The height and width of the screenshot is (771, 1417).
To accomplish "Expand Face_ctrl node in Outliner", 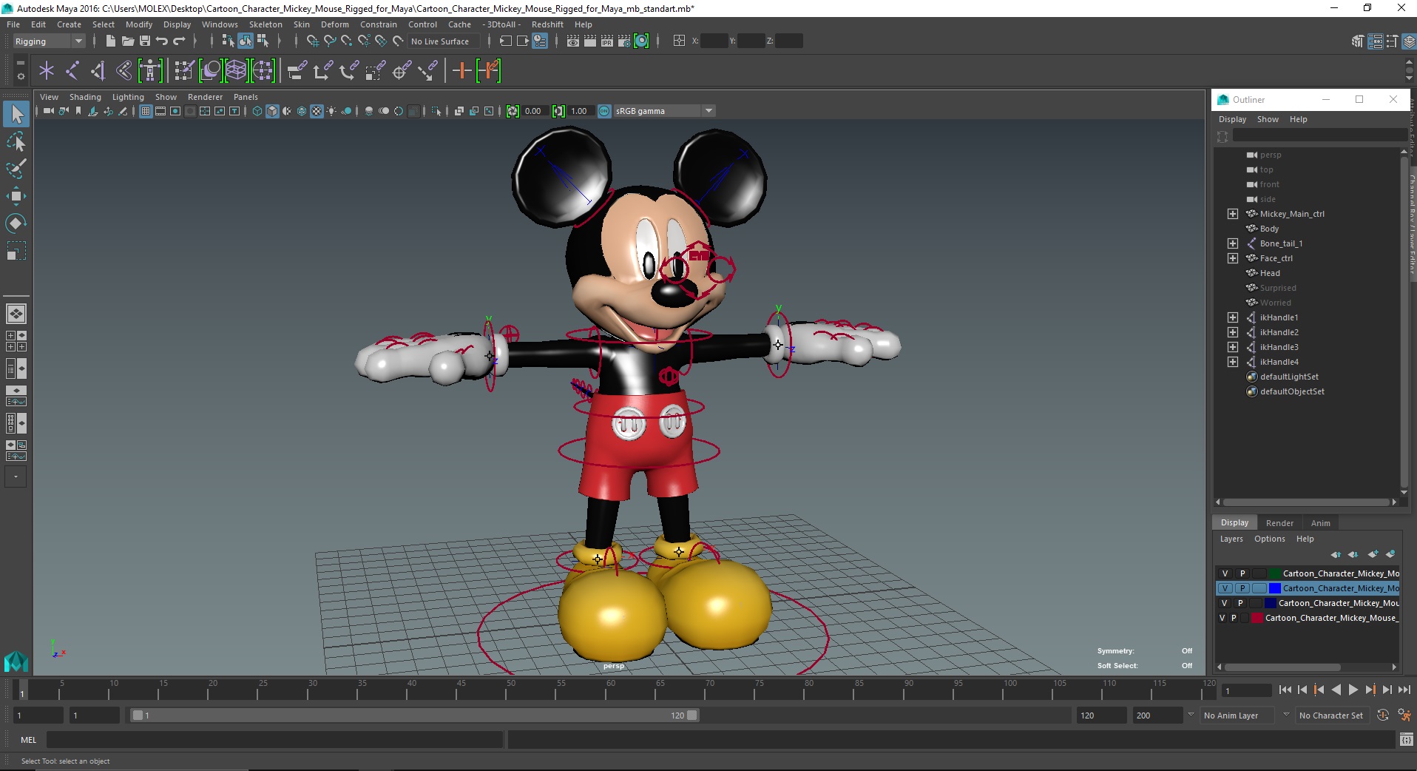I will (1233, 258).
